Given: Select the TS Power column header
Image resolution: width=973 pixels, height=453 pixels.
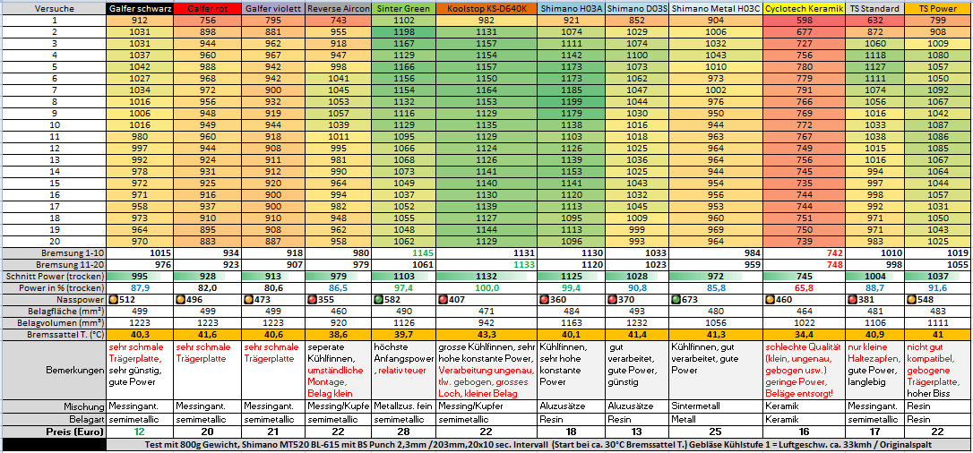Looking at the screenshot, I should click(938, 9).
